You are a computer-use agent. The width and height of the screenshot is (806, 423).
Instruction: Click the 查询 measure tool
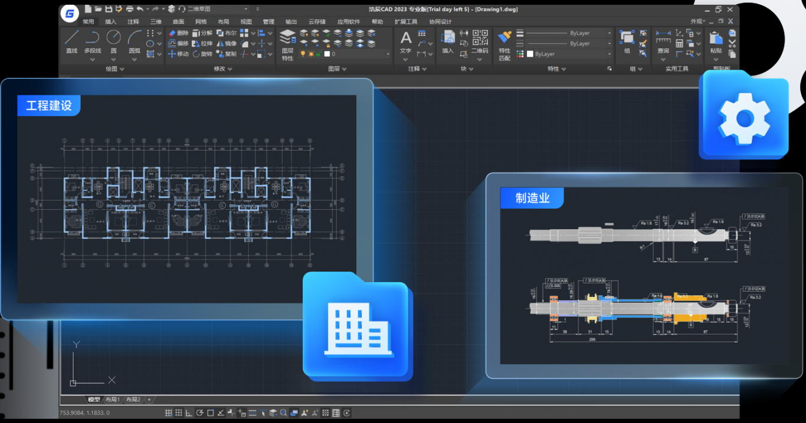coord(663,42)
